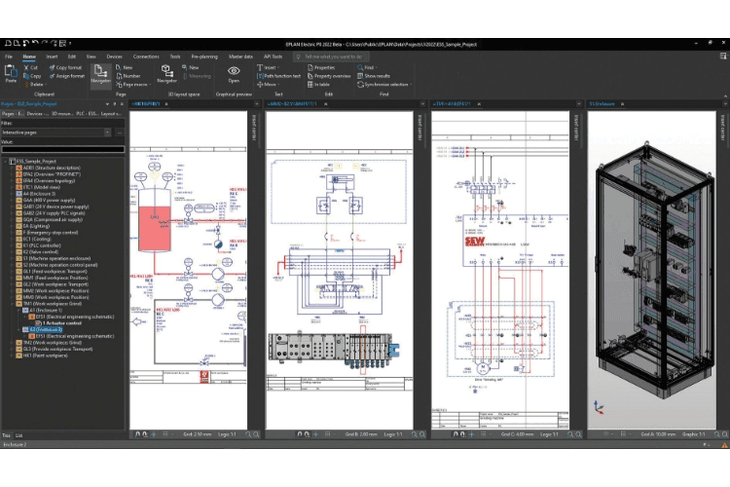Close the =HK1 page tab
This screenshot has width=730, height=487.
pyautogui.click(x=166, y=104)
